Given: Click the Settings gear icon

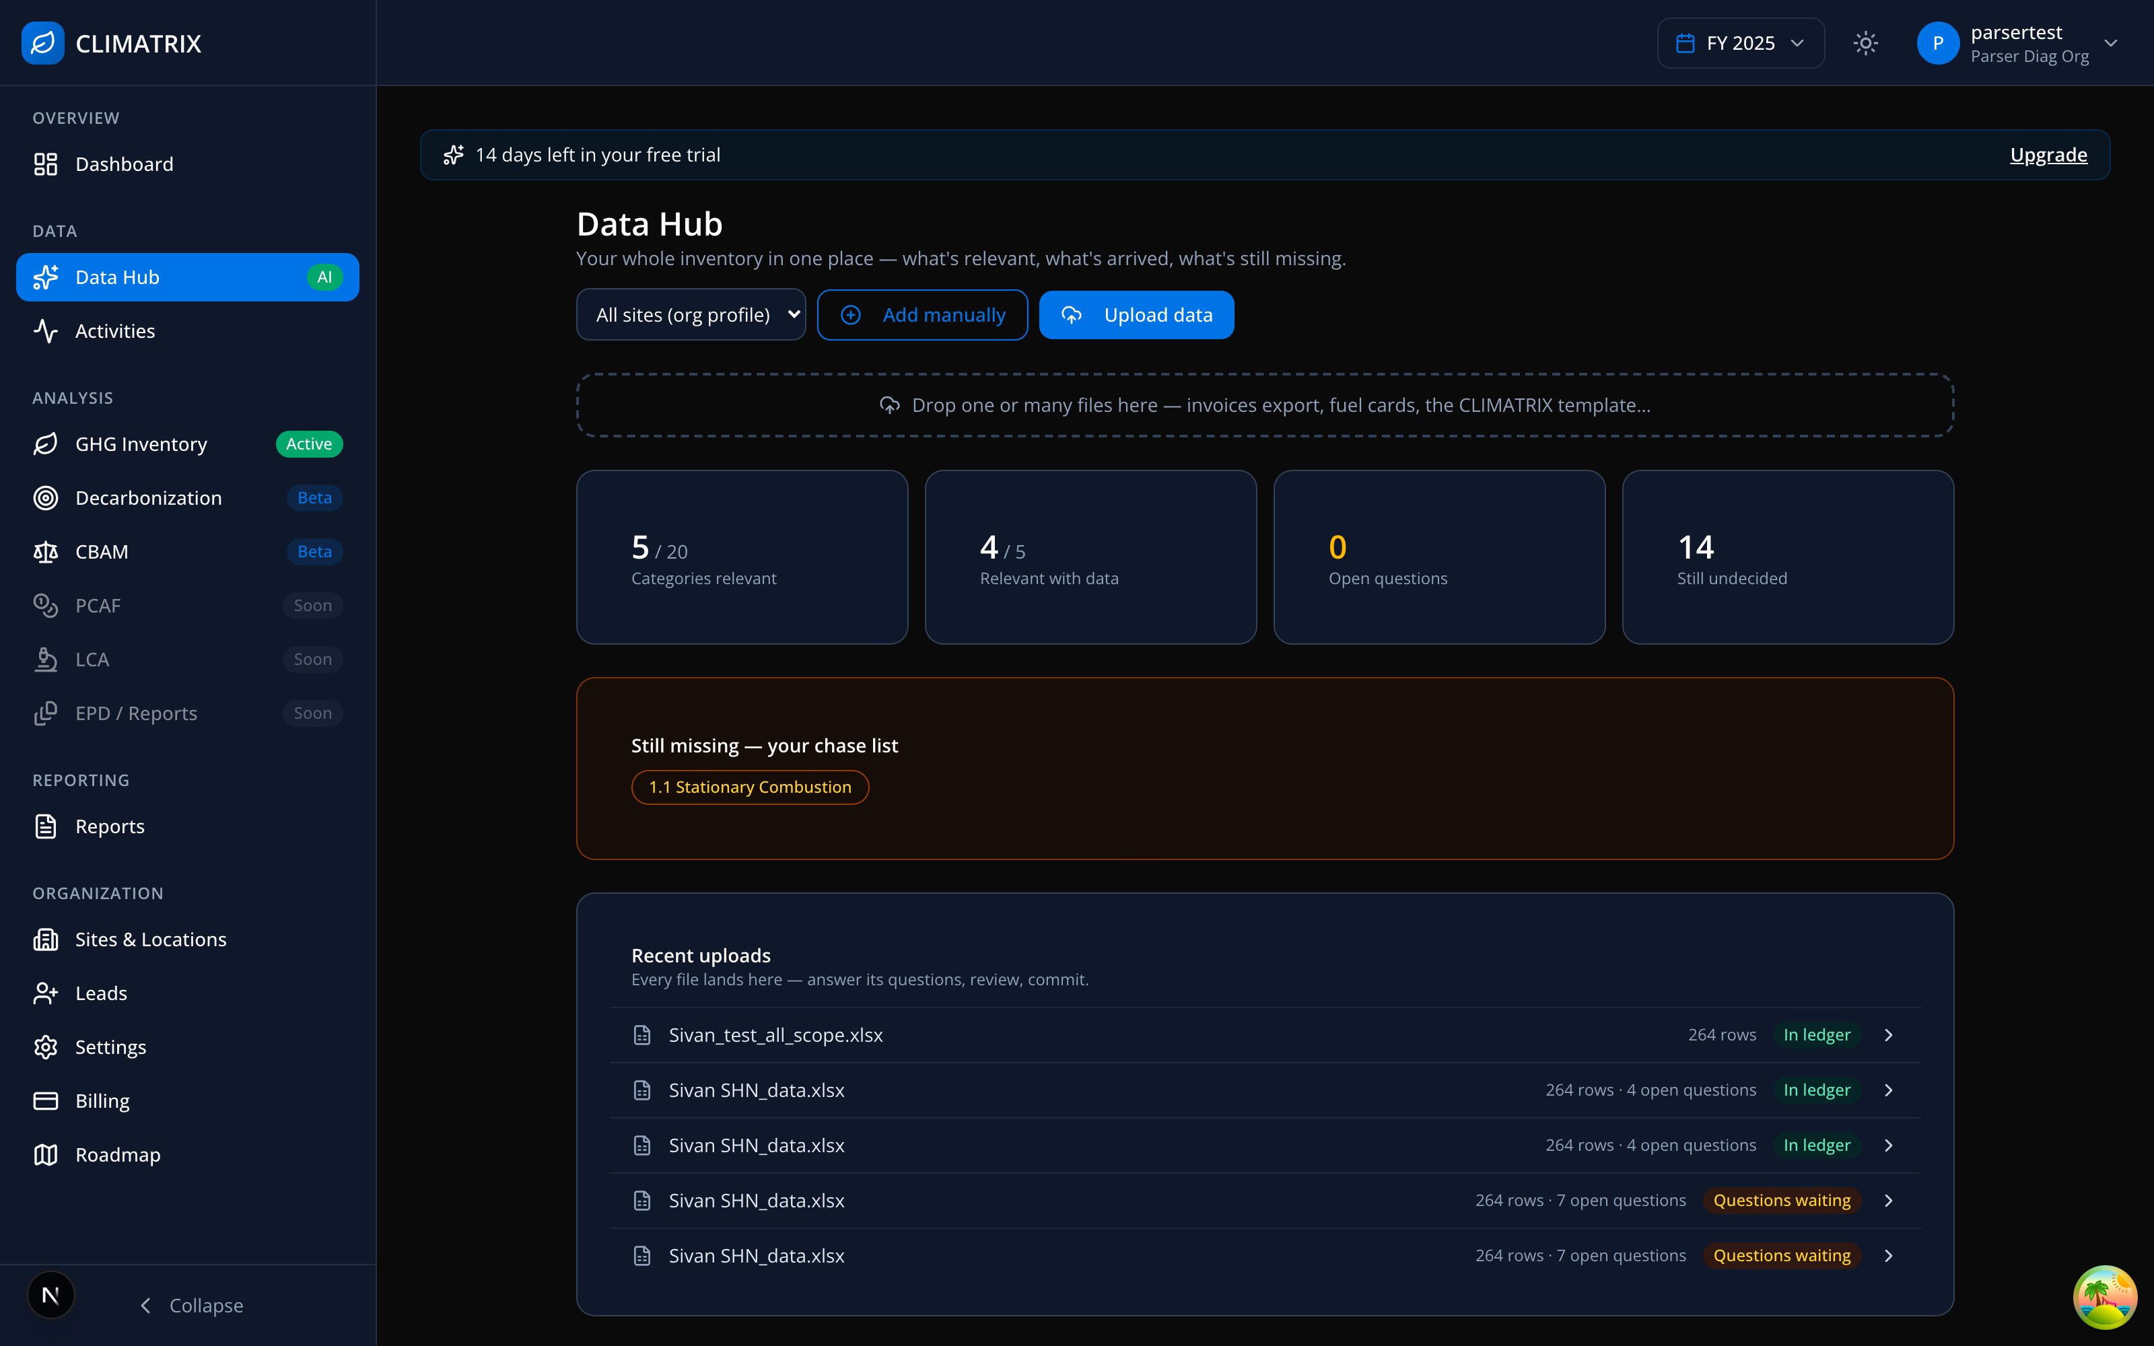Looking at the screenshot, I should [x=45, y=1047].
